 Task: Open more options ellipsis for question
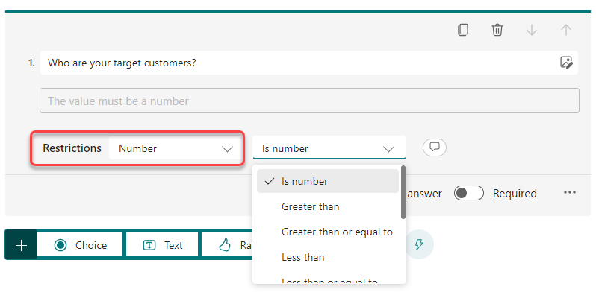[x=570, y=193]
